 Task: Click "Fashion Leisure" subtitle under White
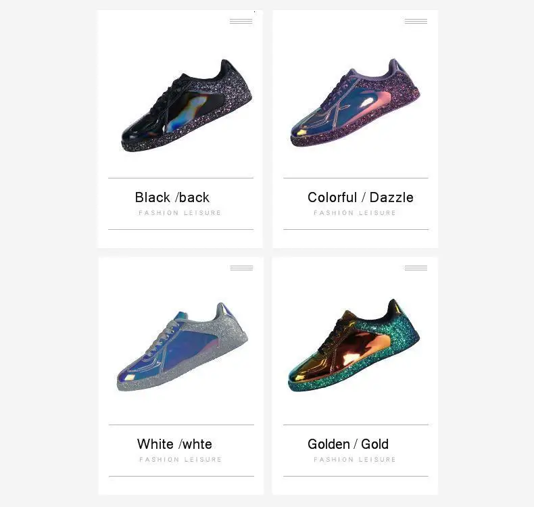coord(180,459)
